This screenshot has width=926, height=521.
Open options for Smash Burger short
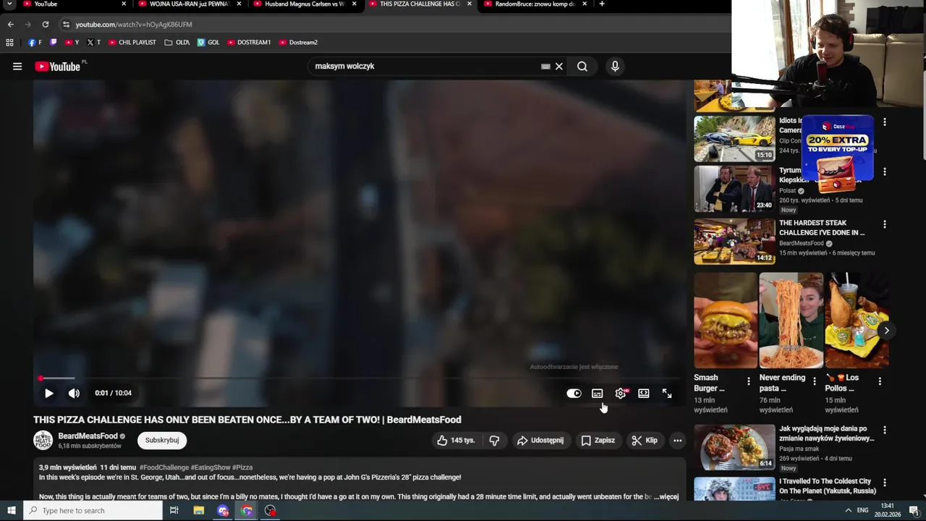tap(749, 381)
